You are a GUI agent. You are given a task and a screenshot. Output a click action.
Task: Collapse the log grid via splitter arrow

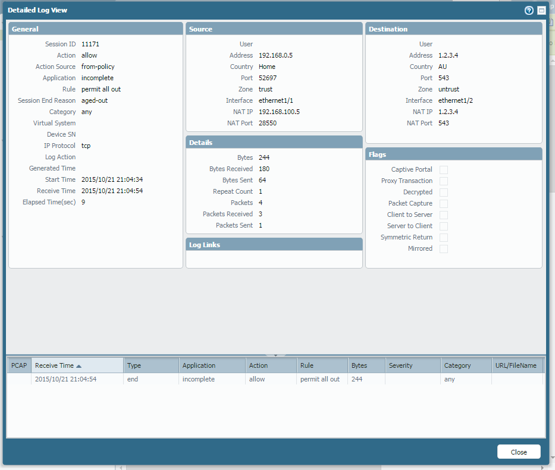[x=275, y=355]
